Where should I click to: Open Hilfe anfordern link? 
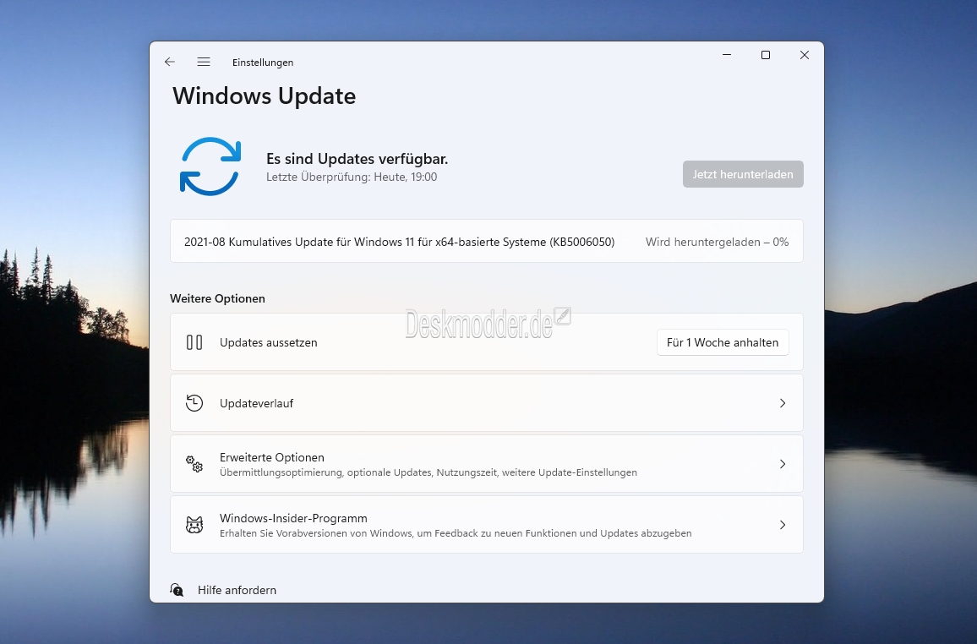pyautogui.click(x=237, y=590)
